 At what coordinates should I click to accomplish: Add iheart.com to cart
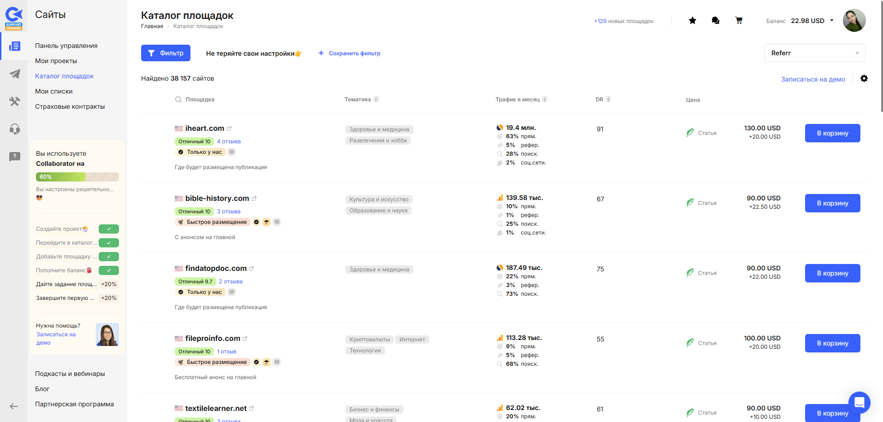tap(832, 133)
